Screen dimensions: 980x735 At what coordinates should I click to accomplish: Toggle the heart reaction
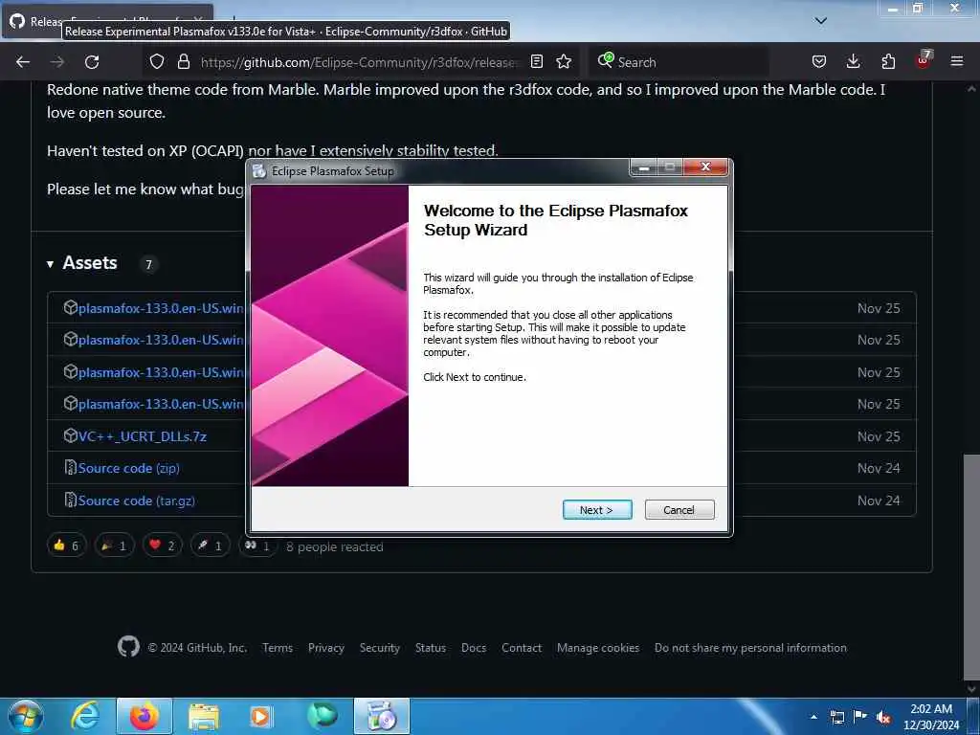pyautogui.click(x=162, y=546)
